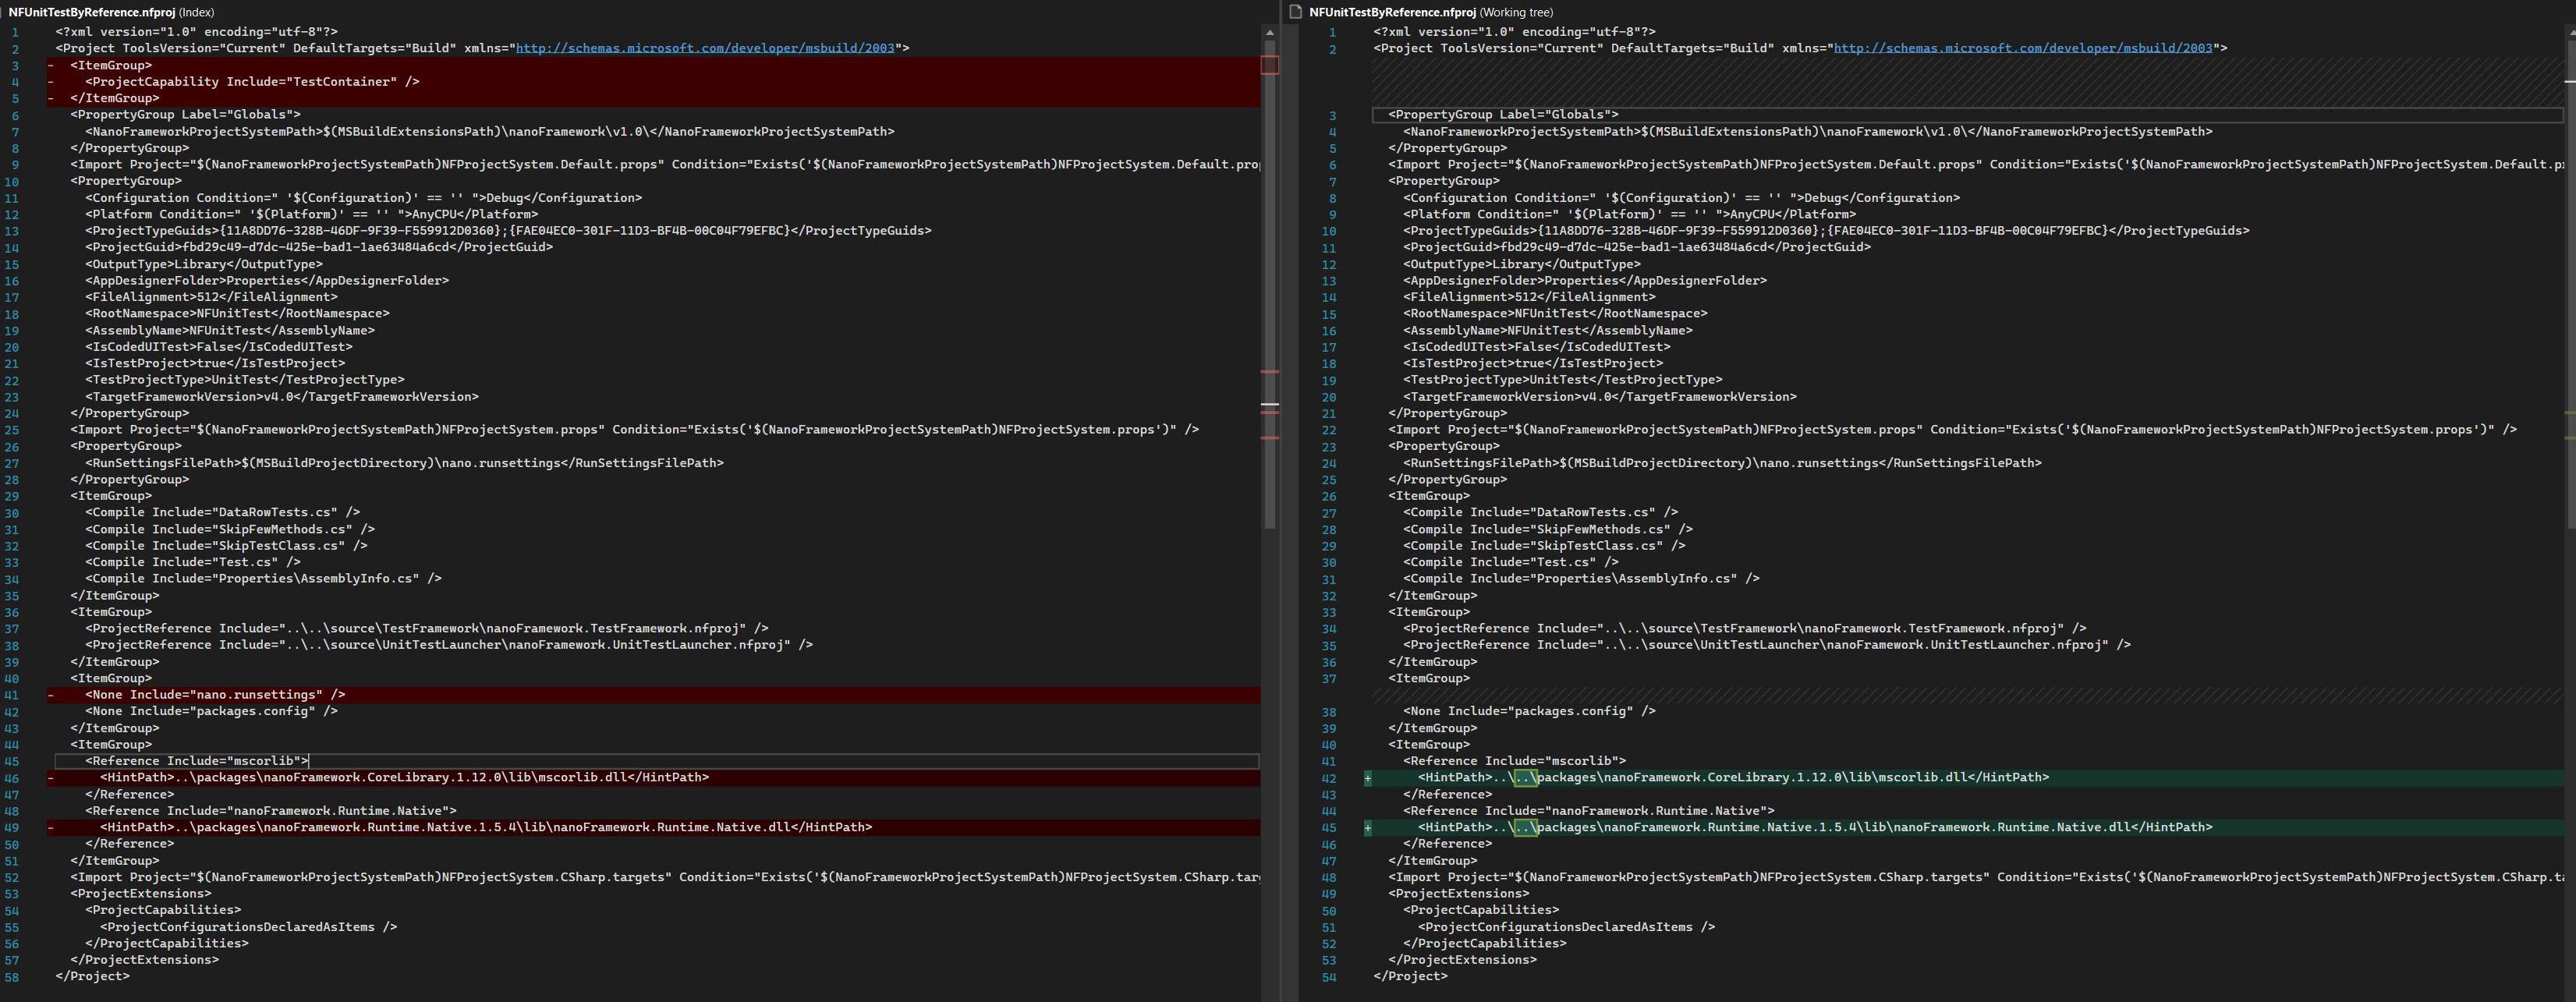Click the red minus marker on line 3

tap(51, 66)
